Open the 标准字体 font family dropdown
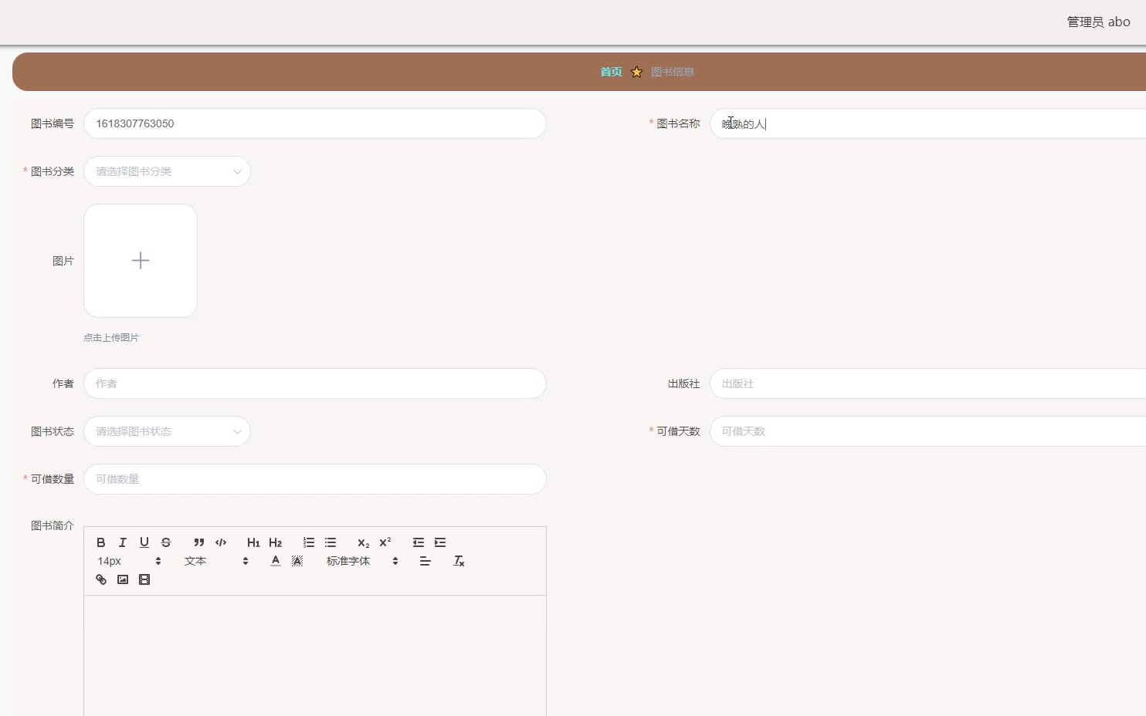The height and width of the screenshot is (716, 1146). coord(362,561)
